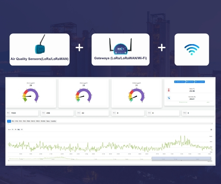
Task: Choose the Day zoom range option
Action: click(x=18, y=130)
